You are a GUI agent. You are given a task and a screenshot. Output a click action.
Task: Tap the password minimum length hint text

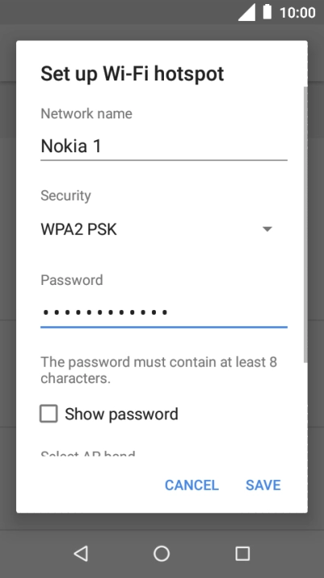(x=158, y=370)
